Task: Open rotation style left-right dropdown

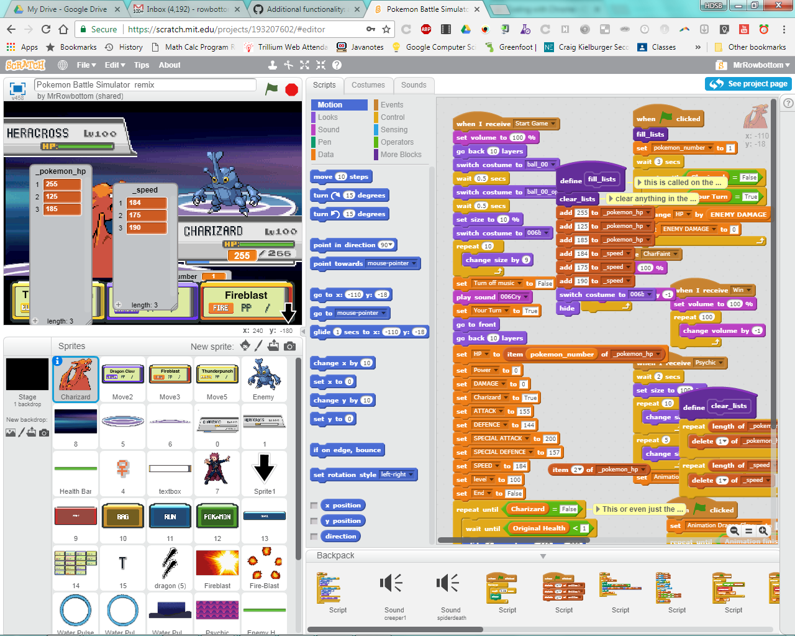Action: [411, 475]
